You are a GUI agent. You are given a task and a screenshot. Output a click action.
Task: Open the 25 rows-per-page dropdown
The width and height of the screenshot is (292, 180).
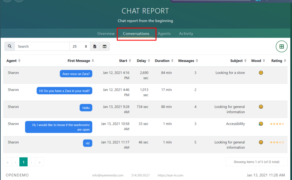click(x=80, y=46)
